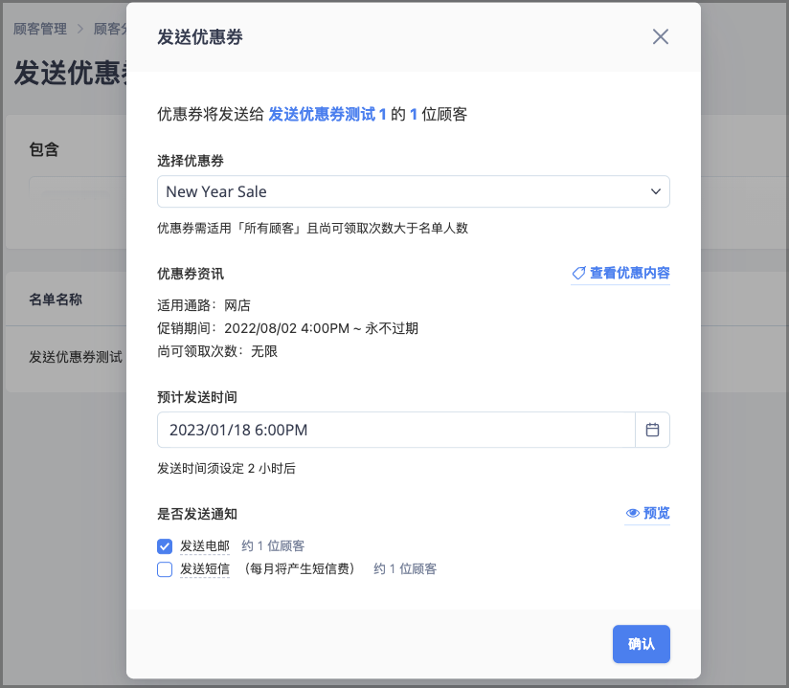Click the tag icon beside 查看优惠内容

point(578,273)
